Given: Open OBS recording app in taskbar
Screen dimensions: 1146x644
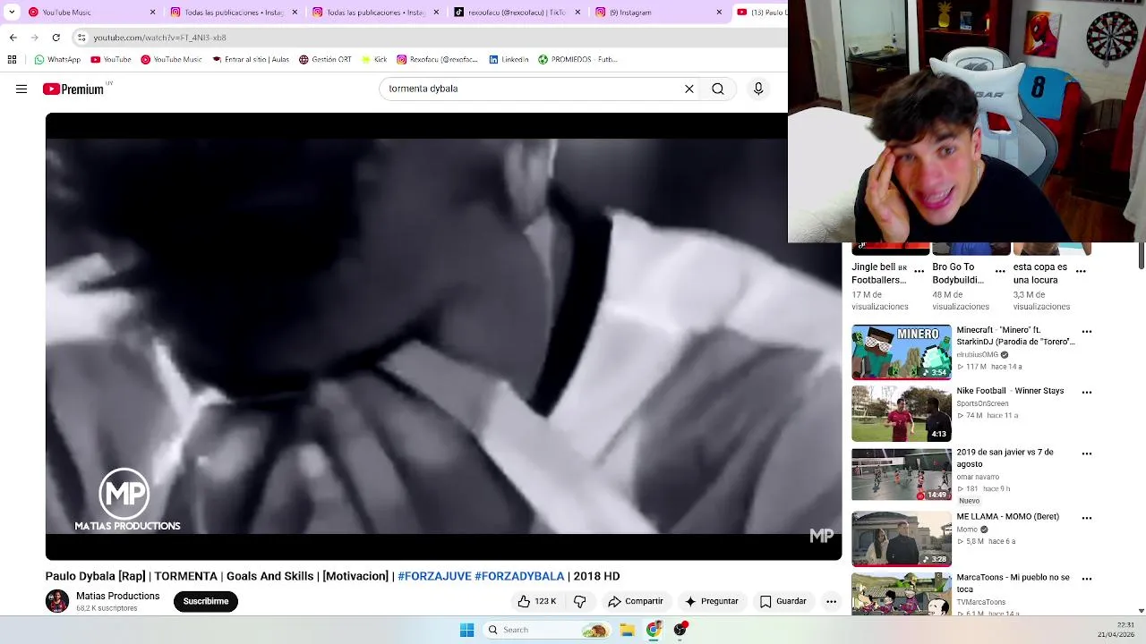Looking at the screenshot, I should pos(680,630).
